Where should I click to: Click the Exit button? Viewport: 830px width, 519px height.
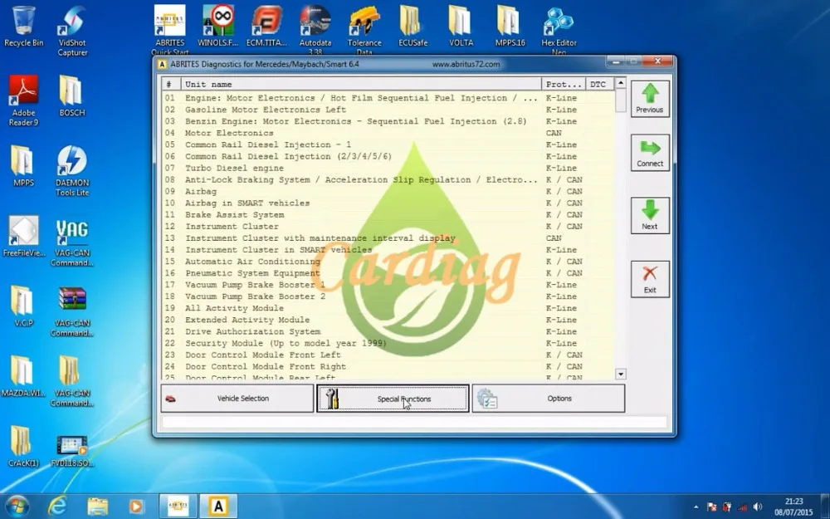650,278
